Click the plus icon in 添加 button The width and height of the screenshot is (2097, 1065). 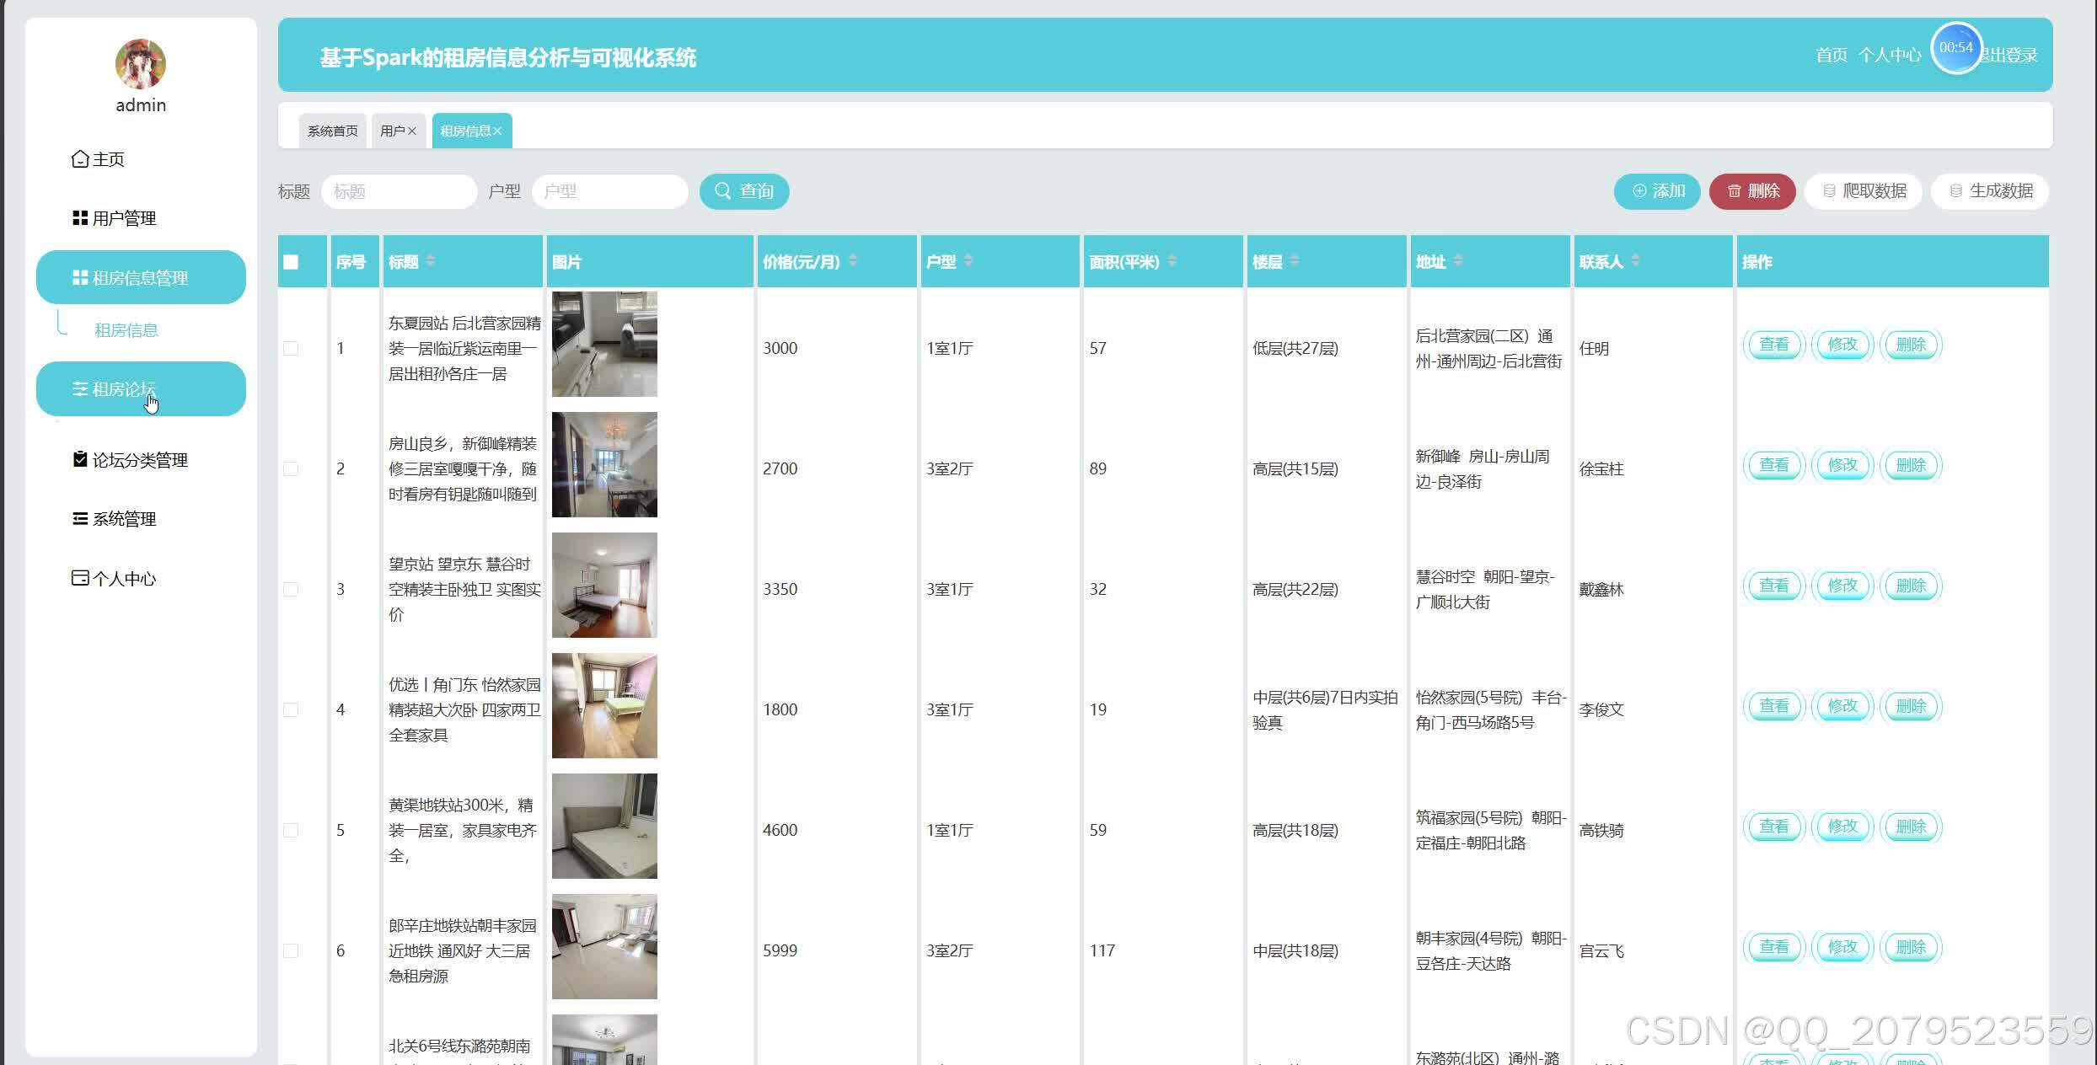tap(1639, 191)
